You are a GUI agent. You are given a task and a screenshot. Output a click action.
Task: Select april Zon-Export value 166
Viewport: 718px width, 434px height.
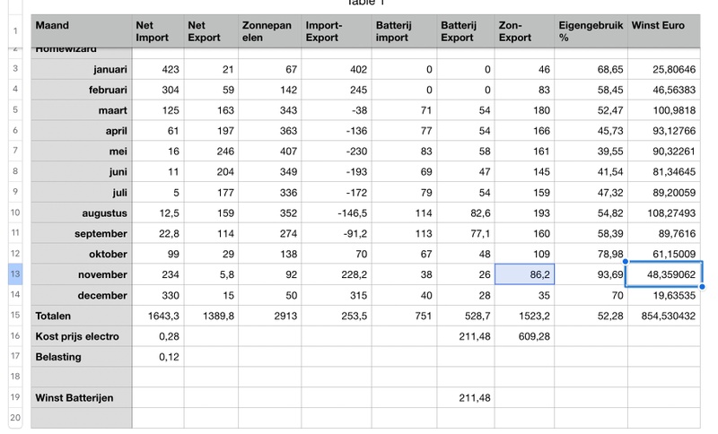point(524,131)
